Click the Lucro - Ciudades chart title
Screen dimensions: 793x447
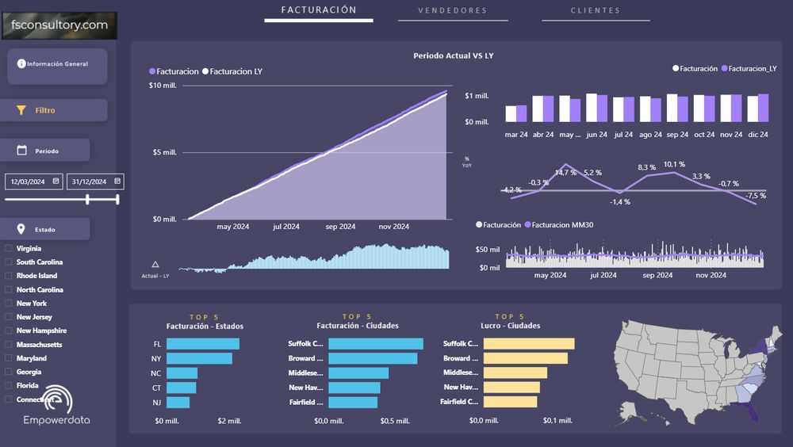(510, 326)
